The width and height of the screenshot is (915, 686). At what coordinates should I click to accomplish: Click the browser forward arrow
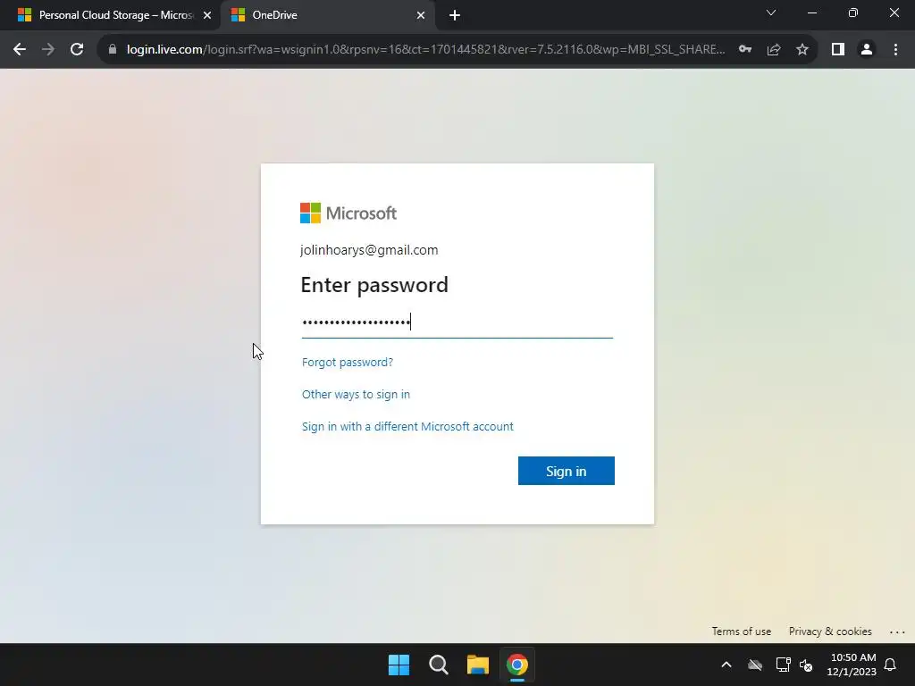coord(48,50)
